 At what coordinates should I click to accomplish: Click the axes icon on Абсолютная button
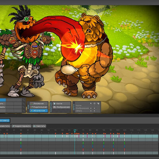(x=31, y=111)
